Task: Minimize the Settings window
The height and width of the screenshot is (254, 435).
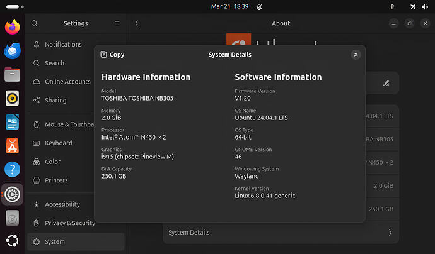Action: [x=393, y=23]
